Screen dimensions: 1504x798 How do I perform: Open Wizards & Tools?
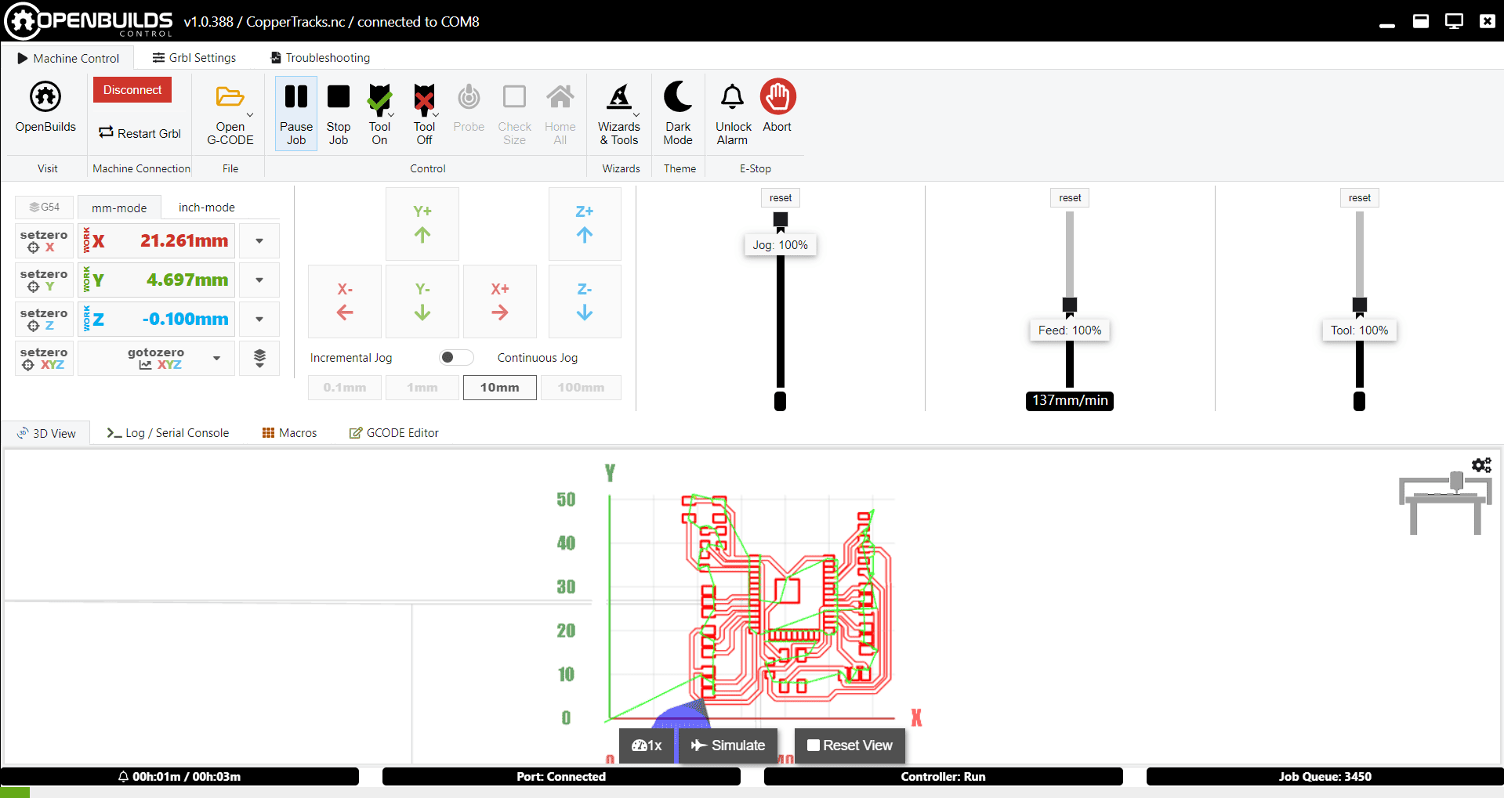pos(619,112)
